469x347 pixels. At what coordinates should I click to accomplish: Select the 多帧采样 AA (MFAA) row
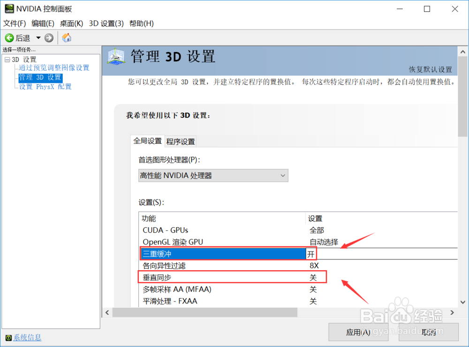[x=298, y=289]
